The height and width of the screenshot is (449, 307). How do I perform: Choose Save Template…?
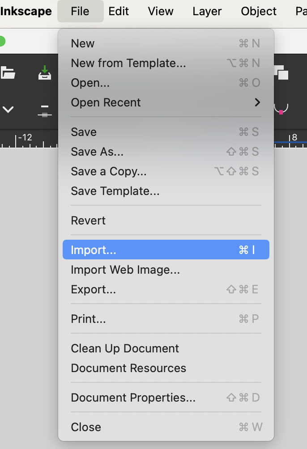click(166, 191)
